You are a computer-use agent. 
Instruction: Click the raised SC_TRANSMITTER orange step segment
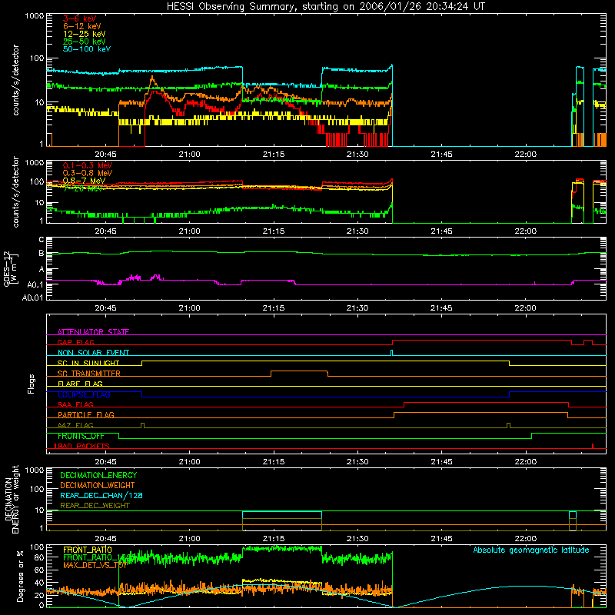point(299,371)
